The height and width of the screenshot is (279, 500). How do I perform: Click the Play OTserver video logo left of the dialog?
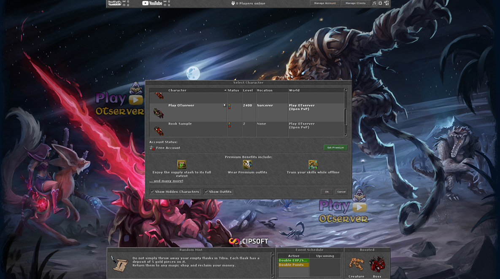coord(119,99)
